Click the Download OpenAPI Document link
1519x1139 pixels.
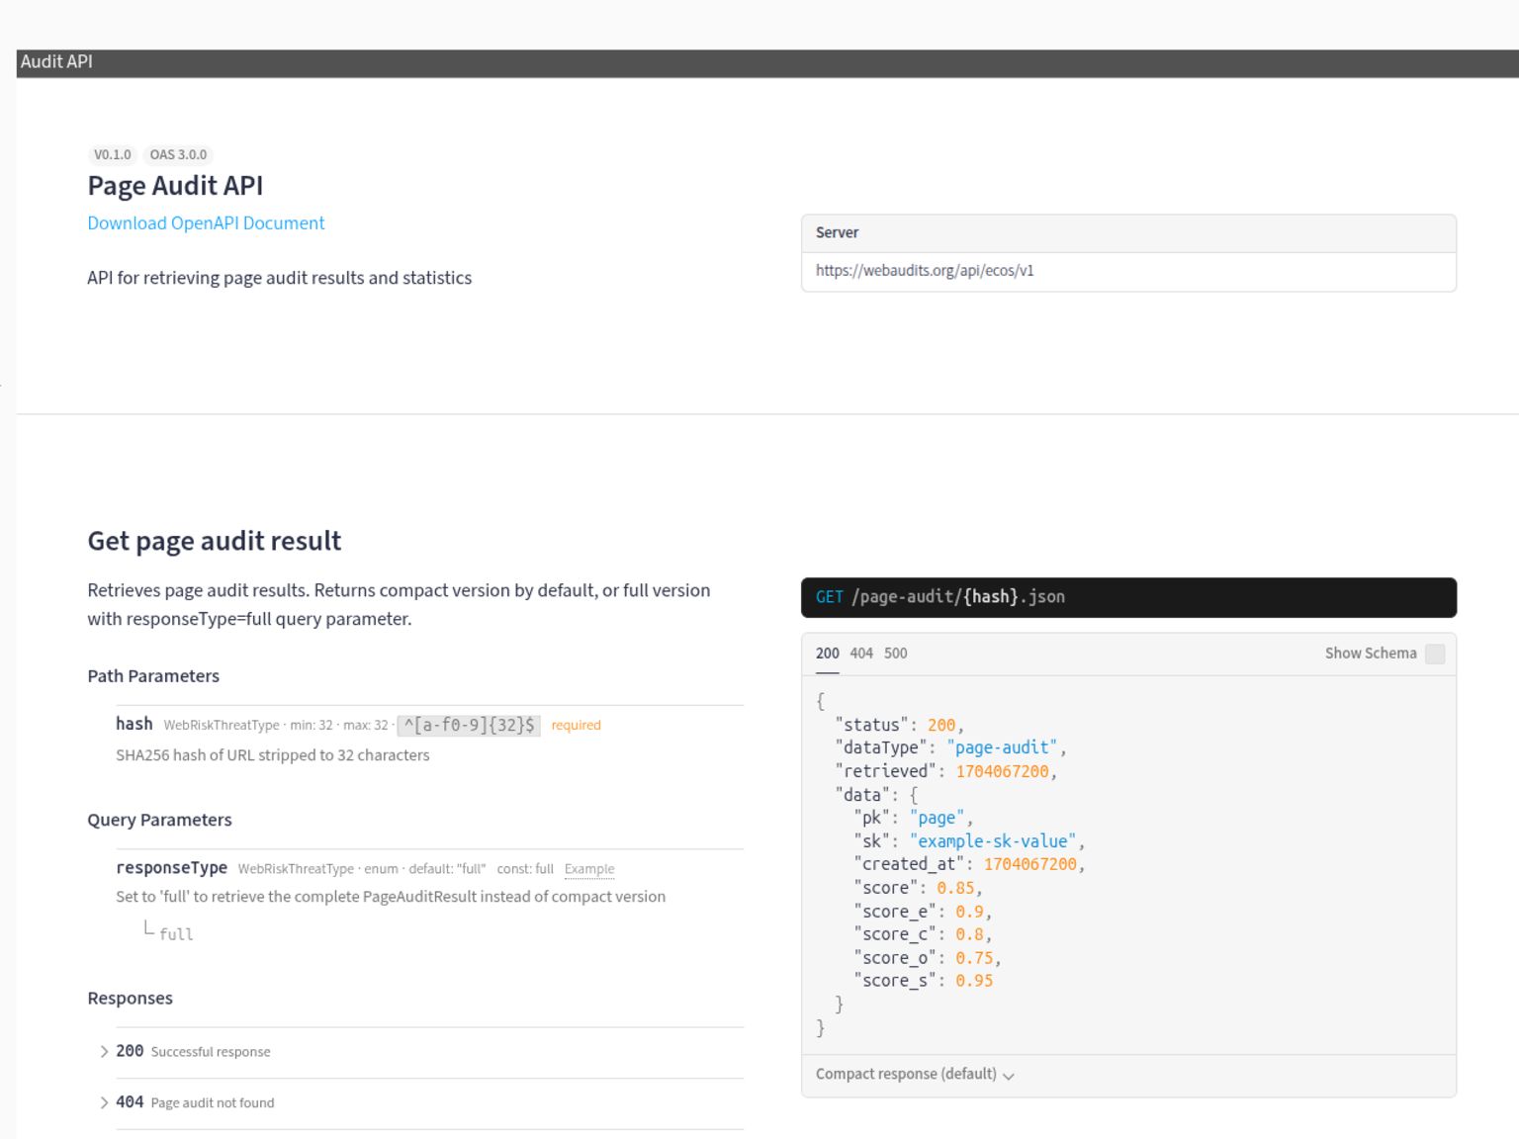206,222
